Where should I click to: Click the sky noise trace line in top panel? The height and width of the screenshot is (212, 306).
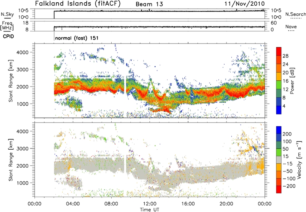click(x=159, y=11)
